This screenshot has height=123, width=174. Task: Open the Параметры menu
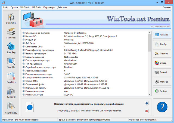(49, 7)
